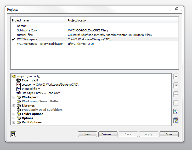Click the Workspace folder icon

click(x=19, y=97)
